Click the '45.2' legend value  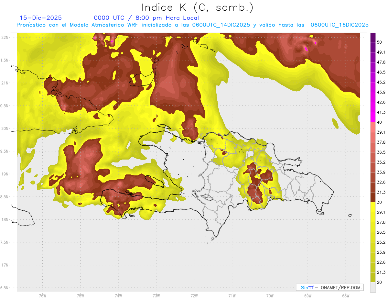(x=381, y=82)
